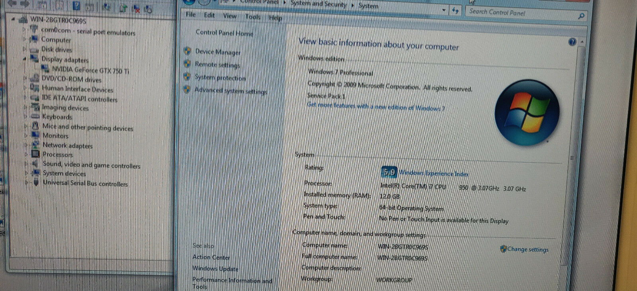
Task: Click the Search Control Panel field
Action: [x=521, y=13]
